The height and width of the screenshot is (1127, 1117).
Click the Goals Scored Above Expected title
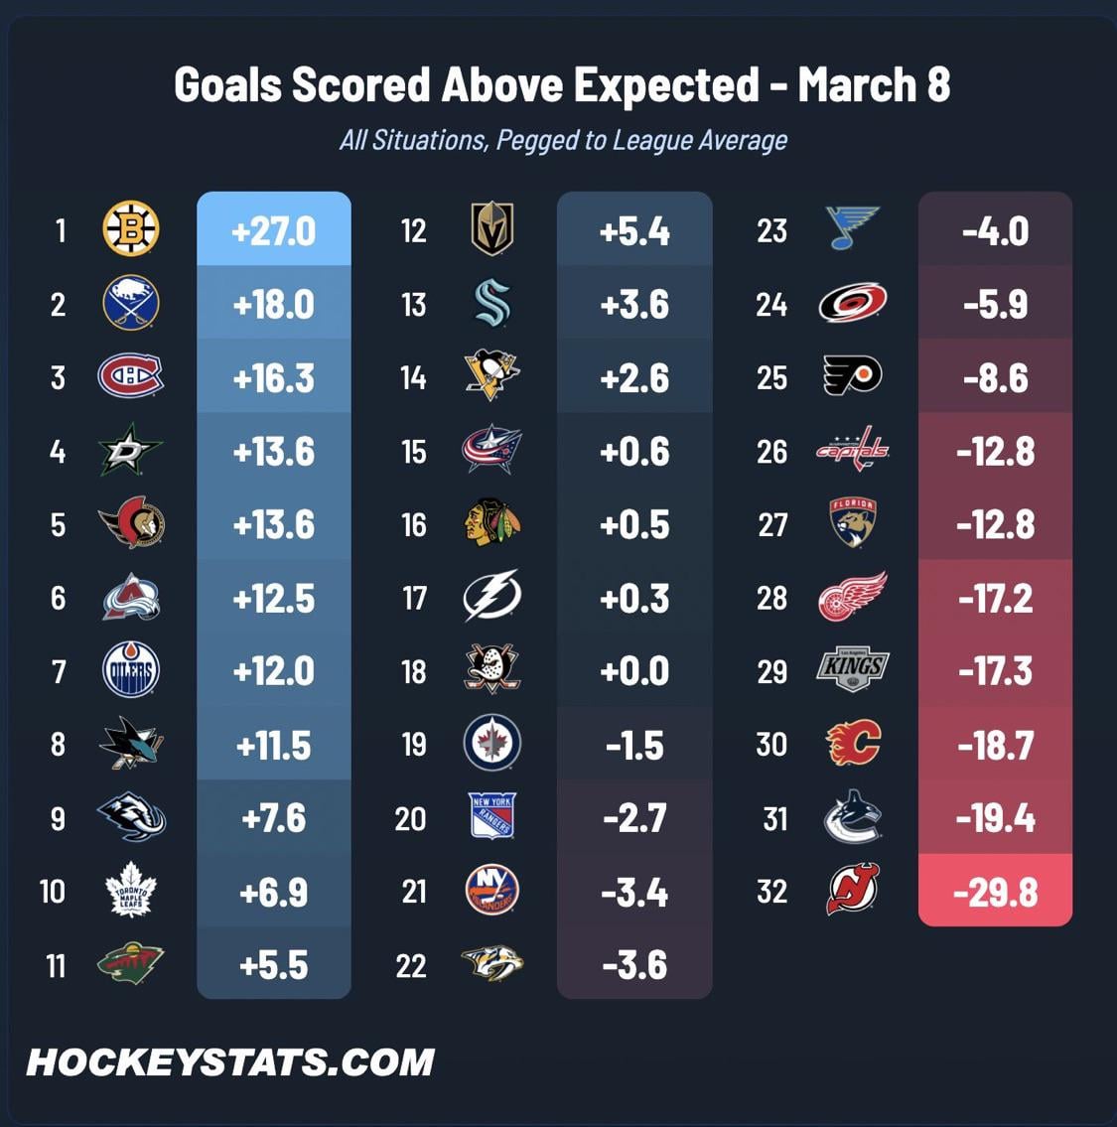[562, 85]
